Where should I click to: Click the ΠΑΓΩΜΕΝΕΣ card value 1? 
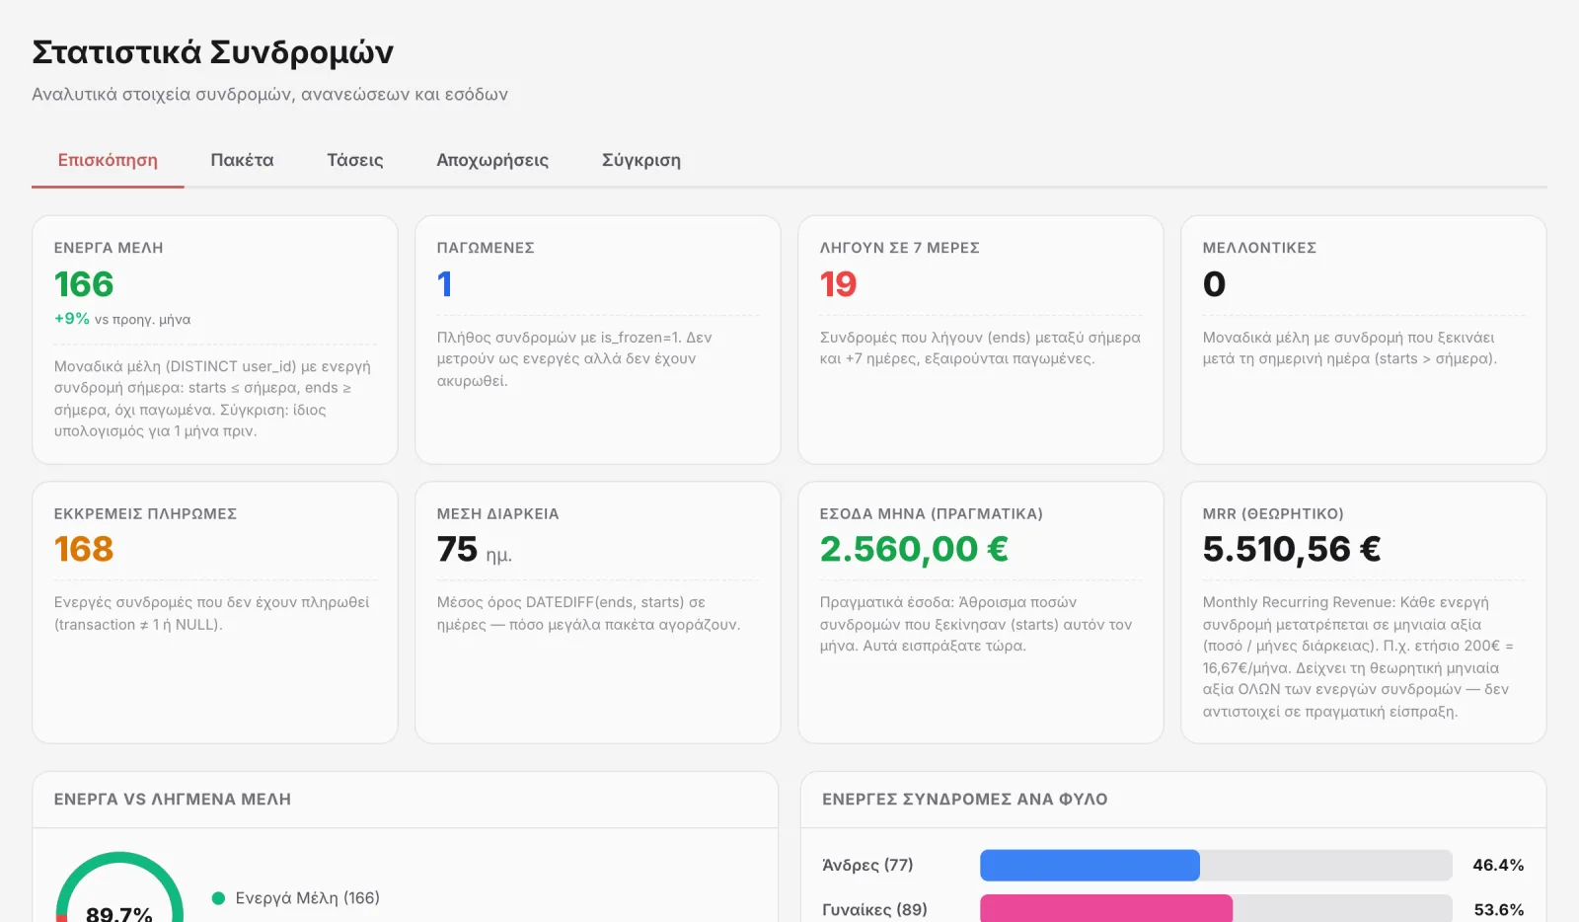(x=445, y=284)
